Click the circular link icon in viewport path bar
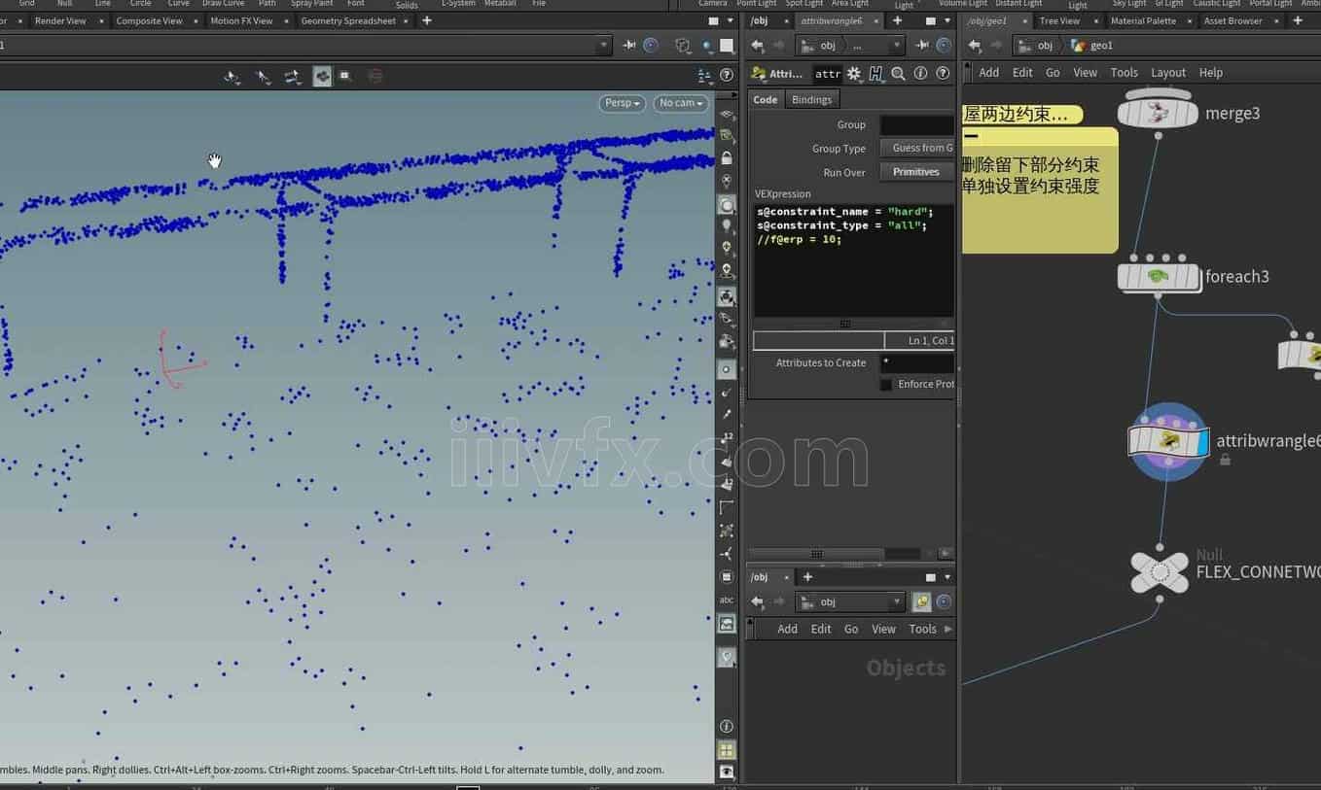 tap(651, 46)
